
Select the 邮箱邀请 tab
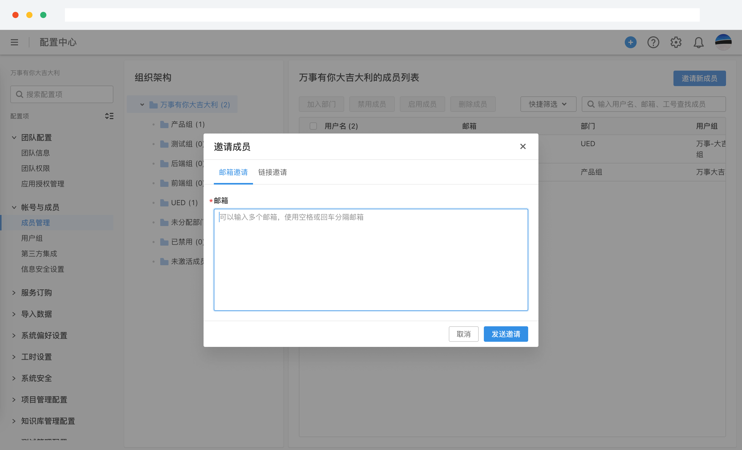tap(233, 172)
